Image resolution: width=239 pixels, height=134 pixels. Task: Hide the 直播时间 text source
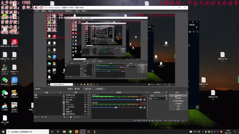pos(85,112)
